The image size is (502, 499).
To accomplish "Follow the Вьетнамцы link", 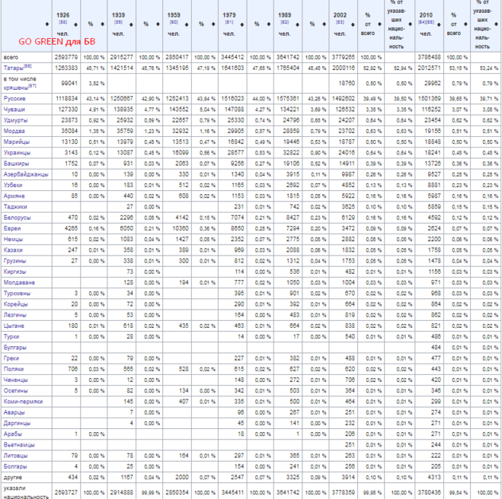I will point(18,444).
